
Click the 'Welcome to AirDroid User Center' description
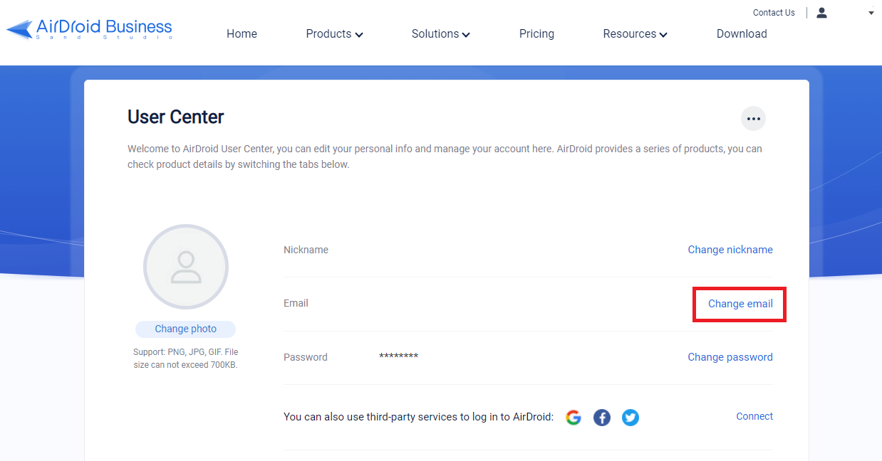pos(445,157)
